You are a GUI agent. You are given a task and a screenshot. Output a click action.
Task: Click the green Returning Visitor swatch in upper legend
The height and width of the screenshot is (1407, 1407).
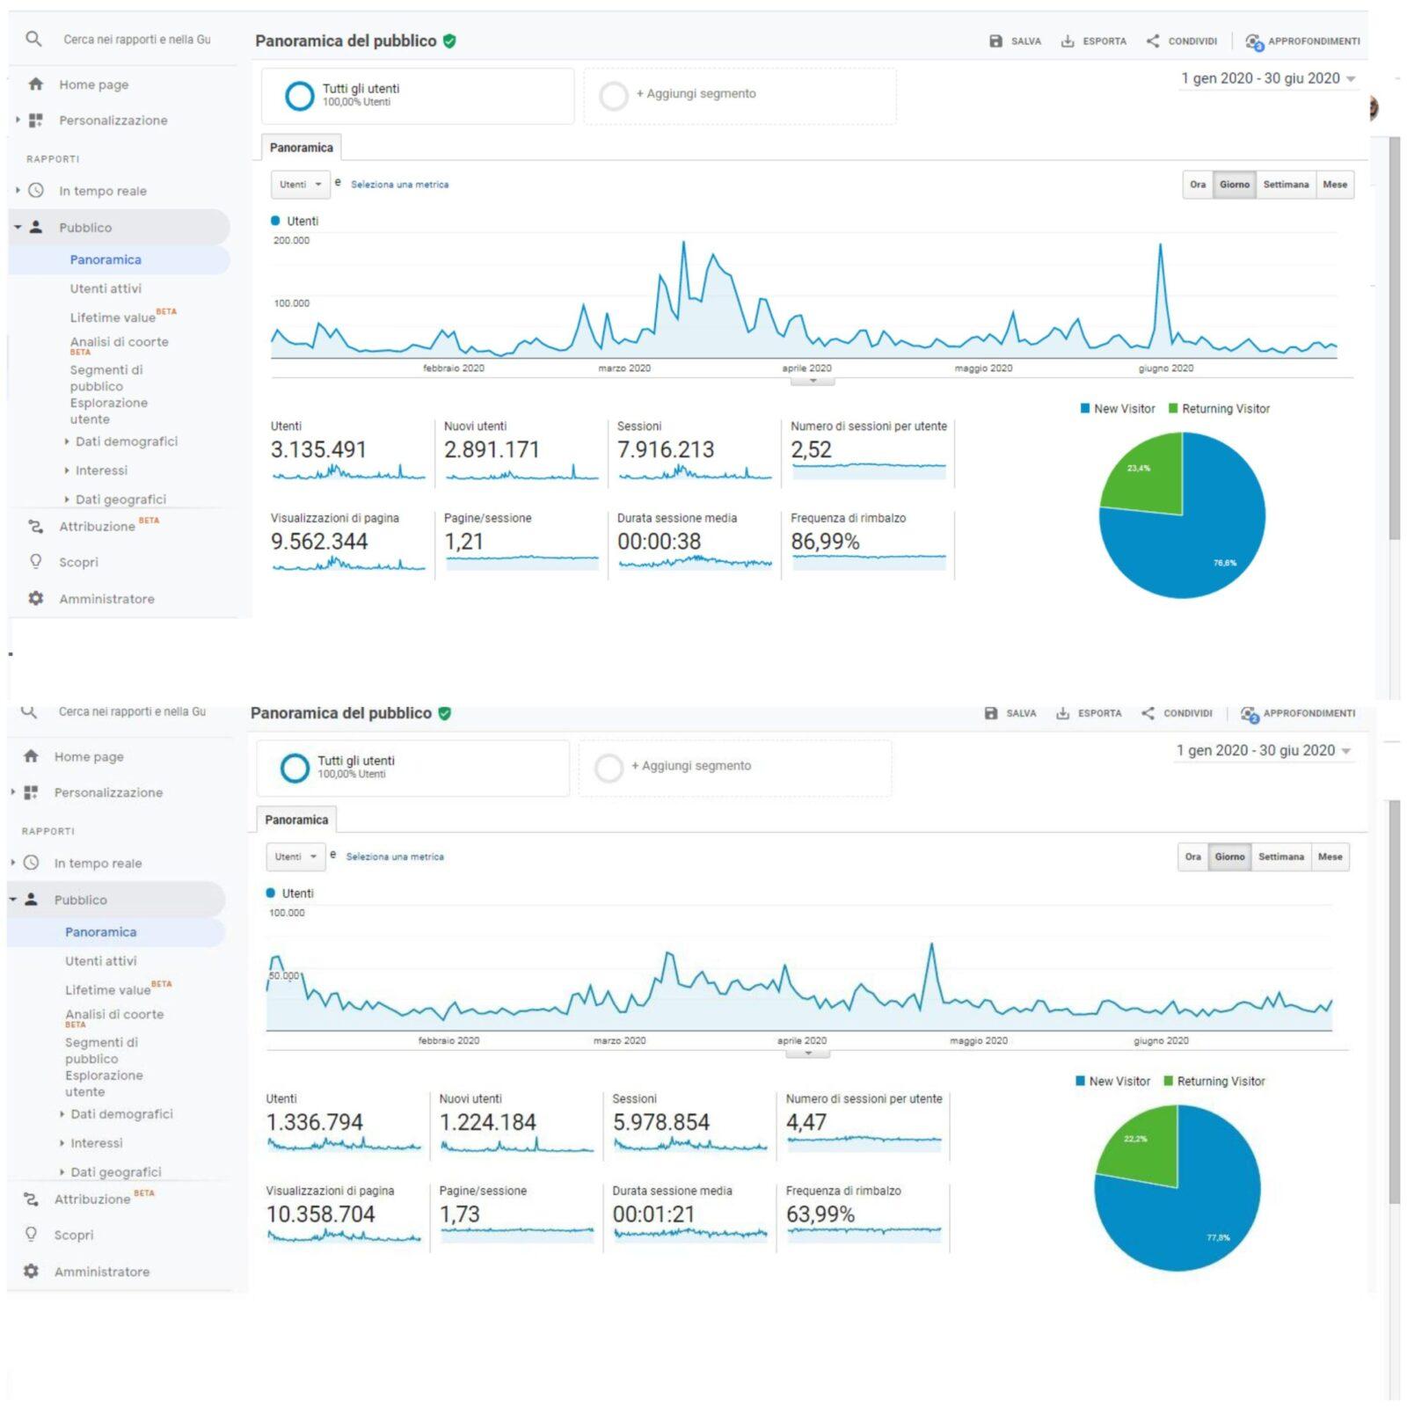tap(1173, 408)
